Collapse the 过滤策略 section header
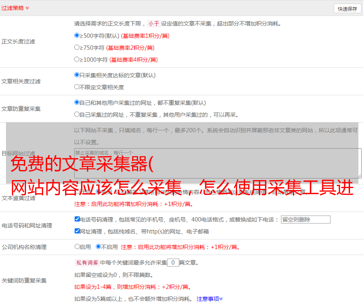 click(x=15, y=8)
